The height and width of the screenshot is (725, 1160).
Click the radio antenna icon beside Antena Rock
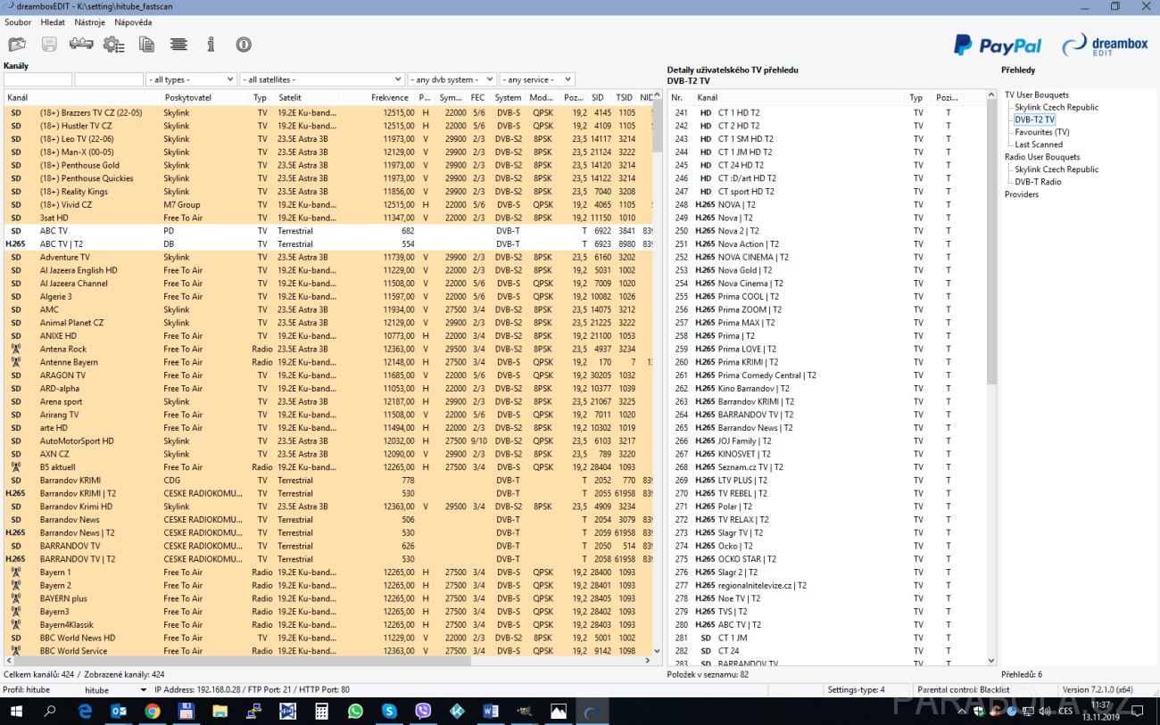(x=15, y=349)
